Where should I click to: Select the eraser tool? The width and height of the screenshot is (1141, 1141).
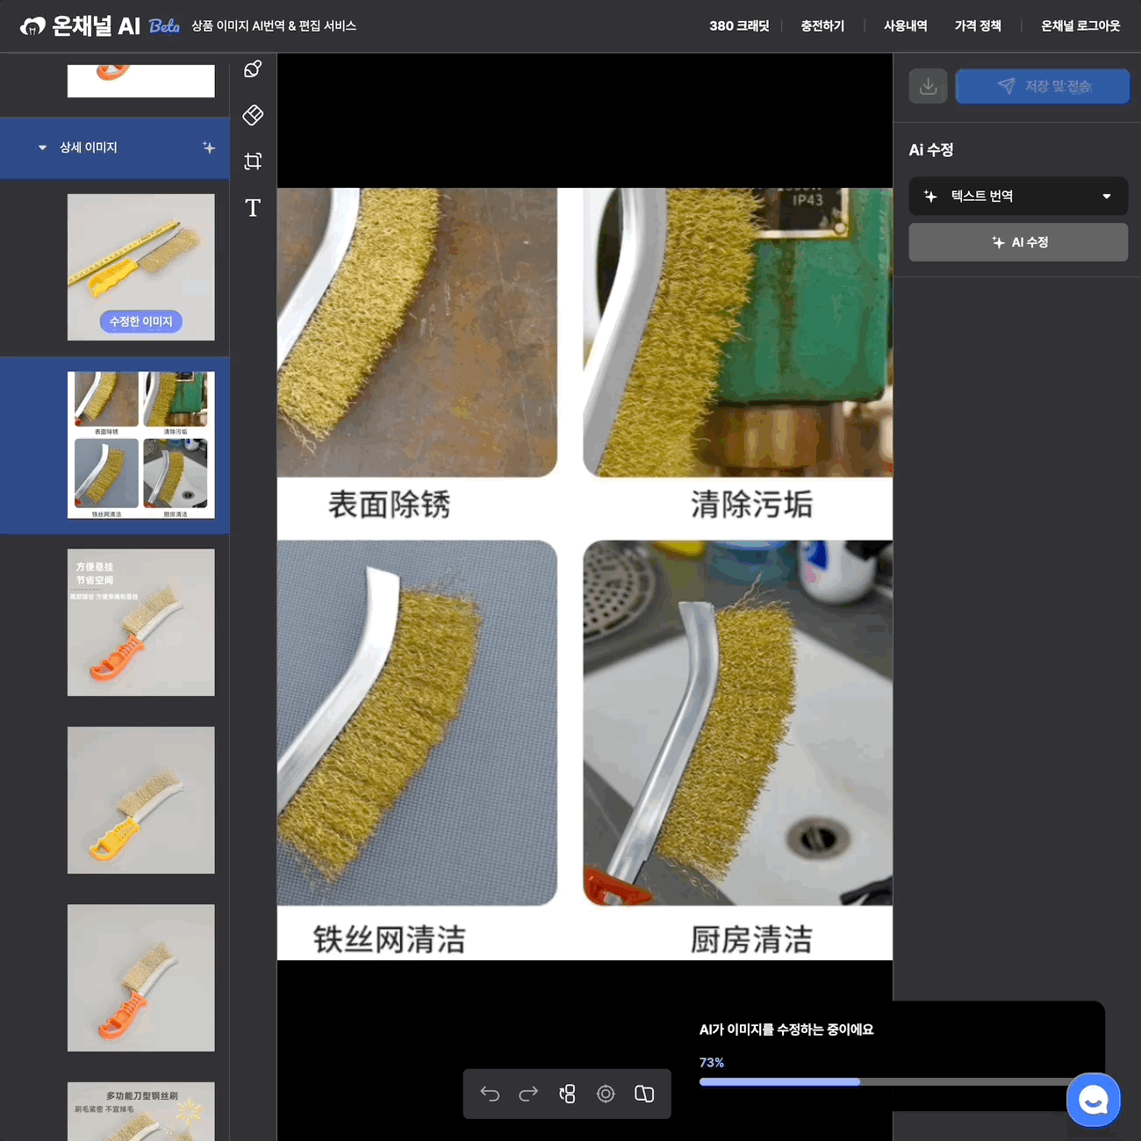[253, 115]
